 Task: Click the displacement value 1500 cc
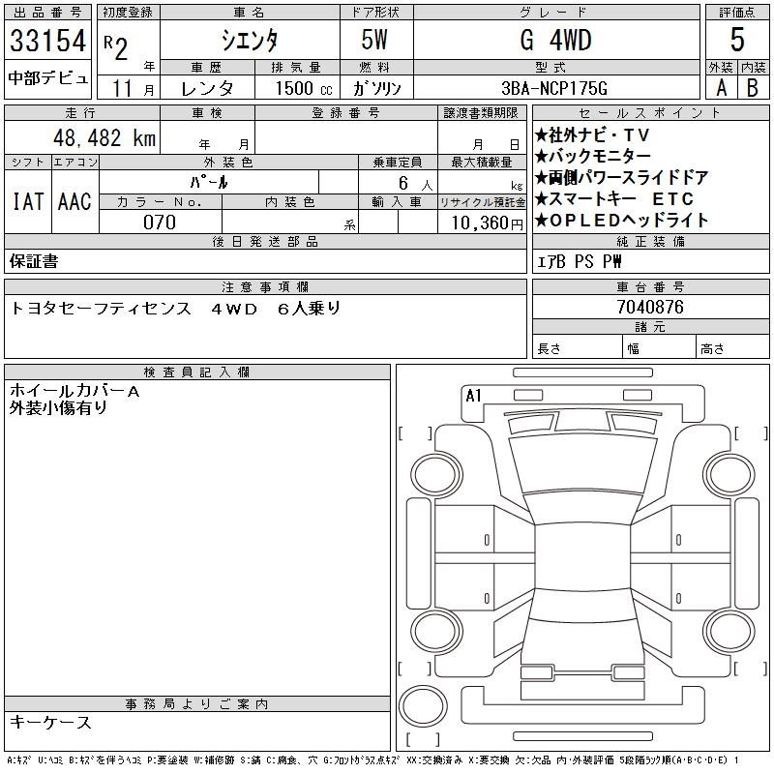(304, 89)
